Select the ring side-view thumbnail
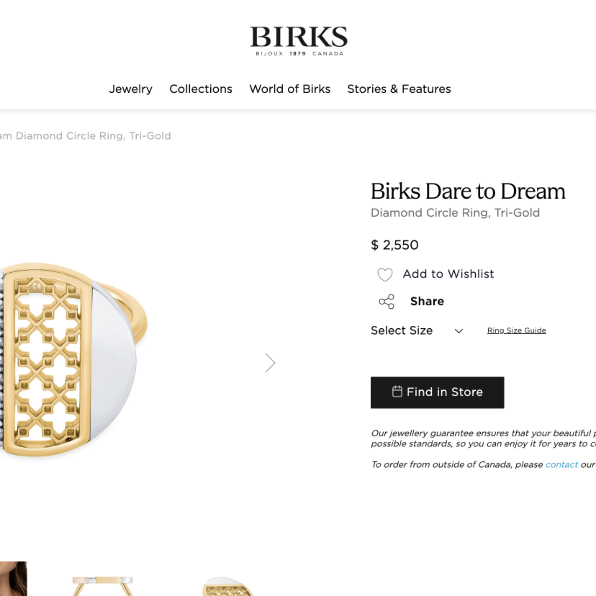 103,586
